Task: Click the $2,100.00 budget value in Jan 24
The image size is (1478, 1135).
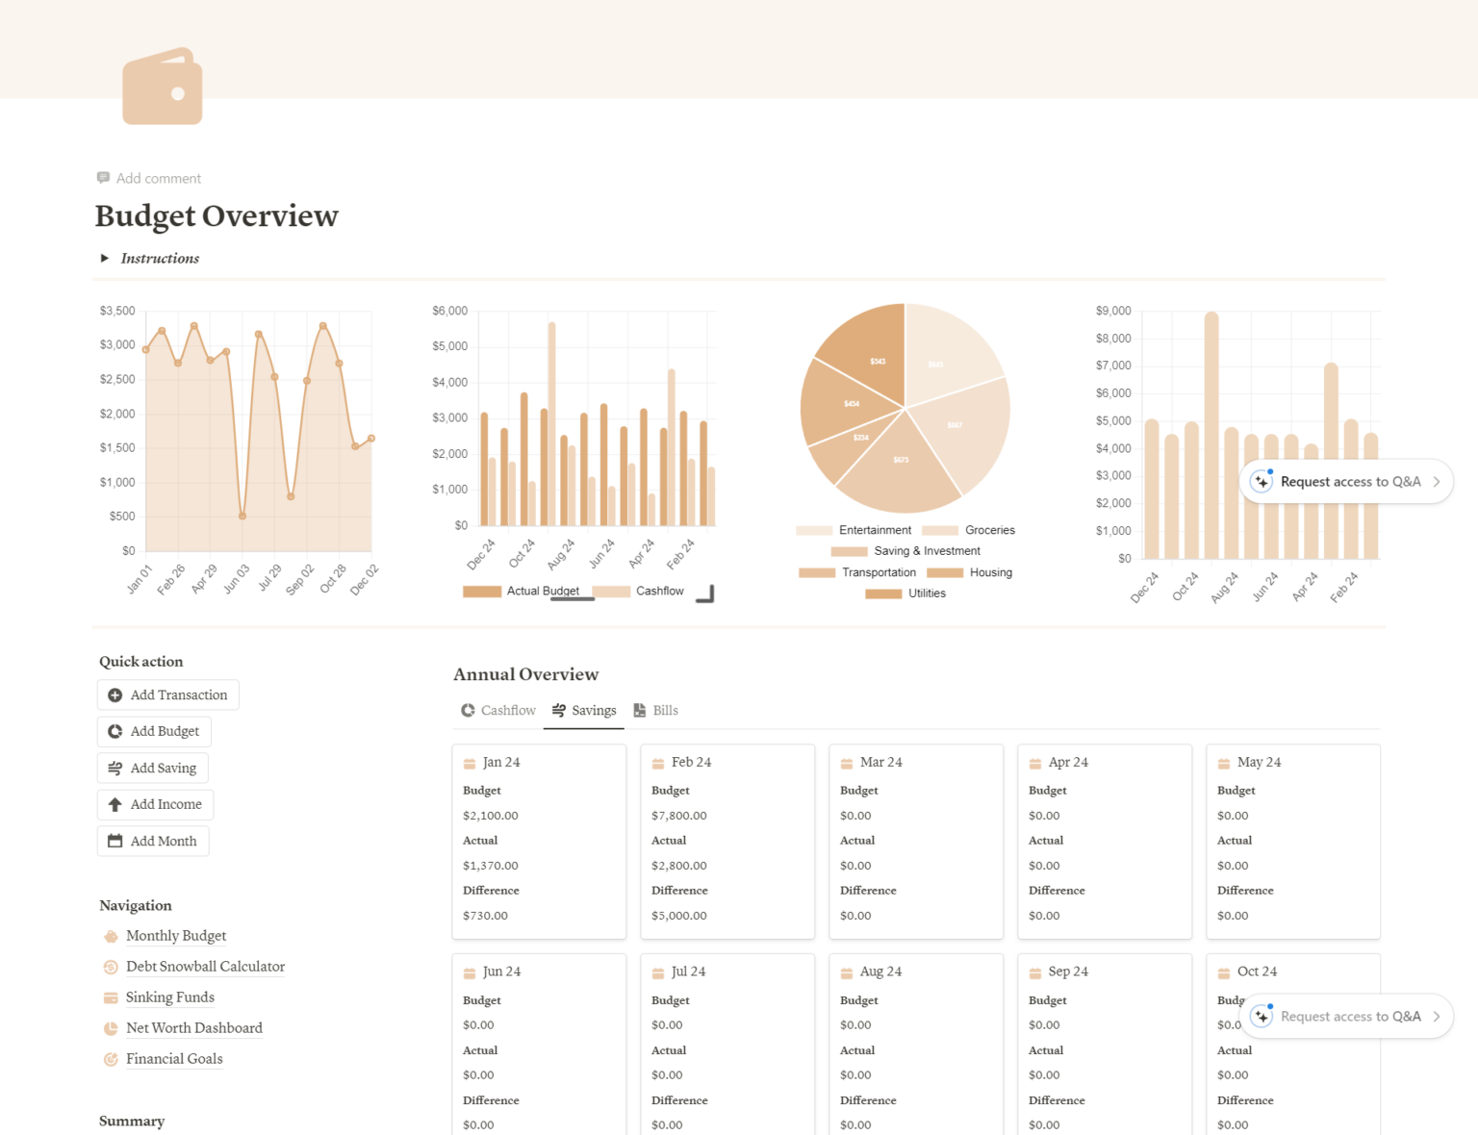Action: click(x=491, y=816)
